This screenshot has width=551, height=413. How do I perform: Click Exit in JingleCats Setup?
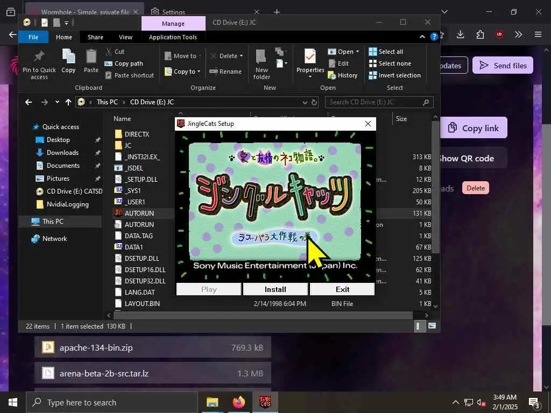(x=342, y=289)
